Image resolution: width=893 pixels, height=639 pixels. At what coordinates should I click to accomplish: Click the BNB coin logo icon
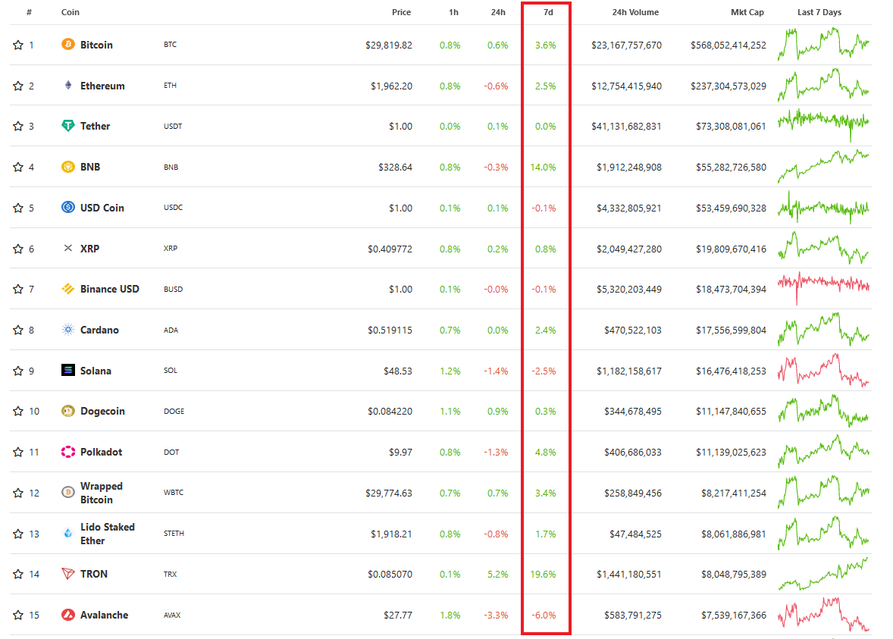(x=67, y=167)
